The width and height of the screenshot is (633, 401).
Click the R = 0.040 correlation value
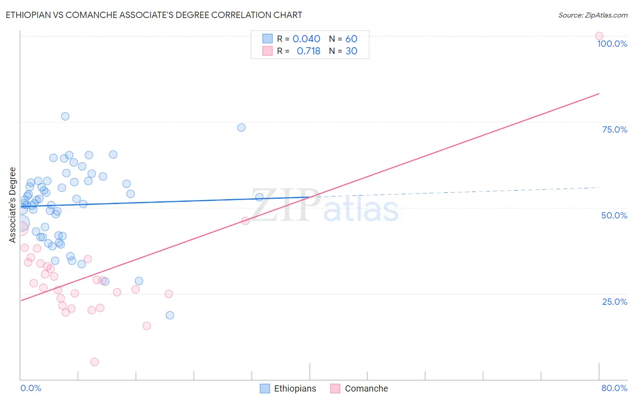click(x=298, y=39)
